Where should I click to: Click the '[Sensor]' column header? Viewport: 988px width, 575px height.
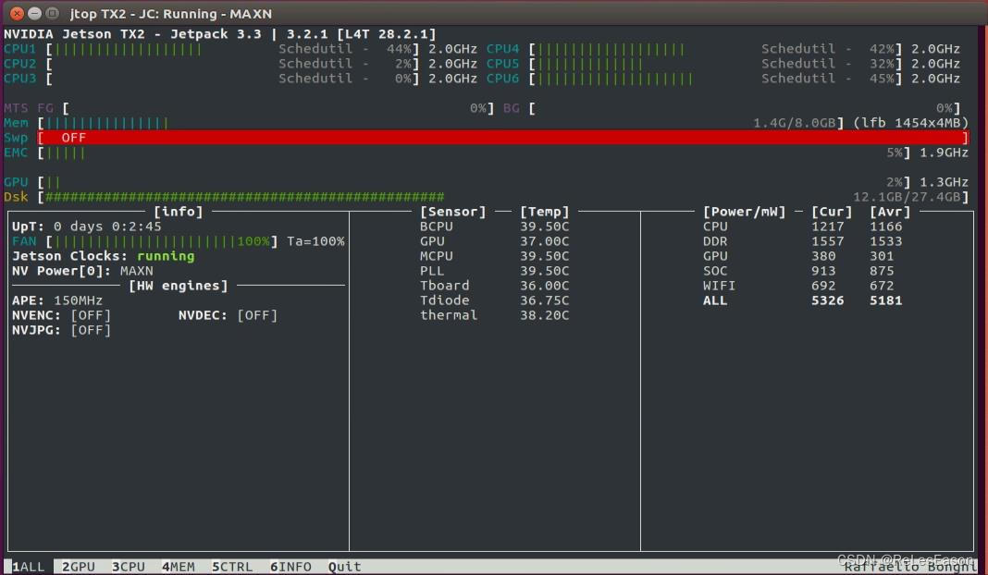coord(453,212)
